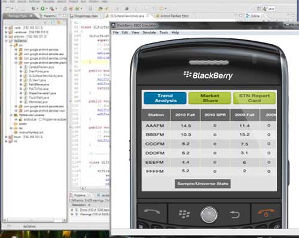Open the Simulate menu in the BlackBerry Simulator

point(149,32)
